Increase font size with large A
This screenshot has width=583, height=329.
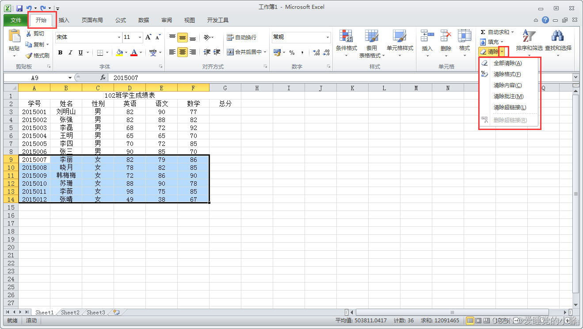tap(149, 37)
